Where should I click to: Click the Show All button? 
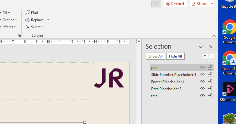(x=155, y=56)
